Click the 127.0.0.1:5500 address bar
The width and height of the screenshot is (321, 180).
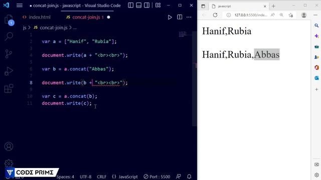251,15
